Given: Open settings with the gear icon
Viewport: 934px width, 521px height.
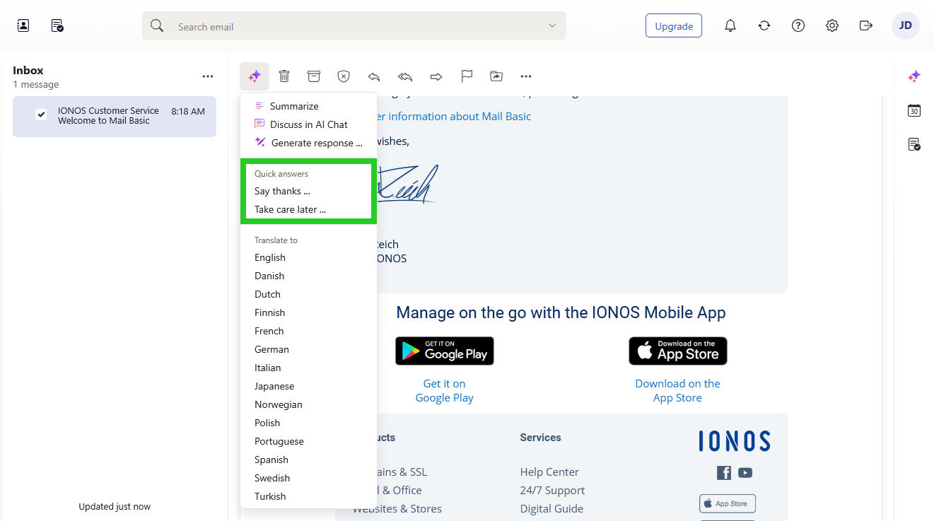Looking at the screenshot, I should tap(832, 25).
